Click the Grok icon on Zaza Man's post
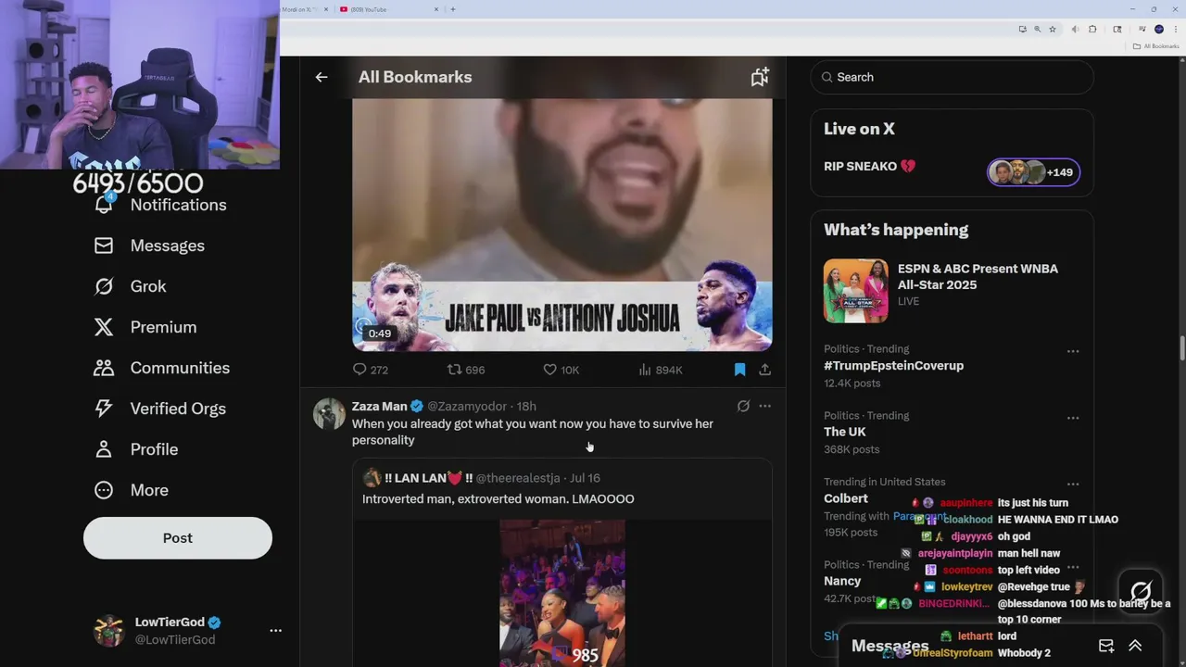Screen dimensions: 1186x667 (743, 406)
